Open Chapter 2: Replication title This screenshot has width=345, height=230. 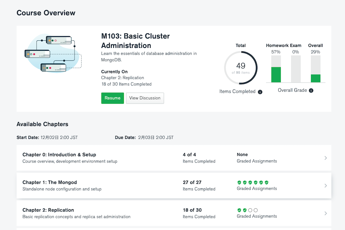pos(48,210)
